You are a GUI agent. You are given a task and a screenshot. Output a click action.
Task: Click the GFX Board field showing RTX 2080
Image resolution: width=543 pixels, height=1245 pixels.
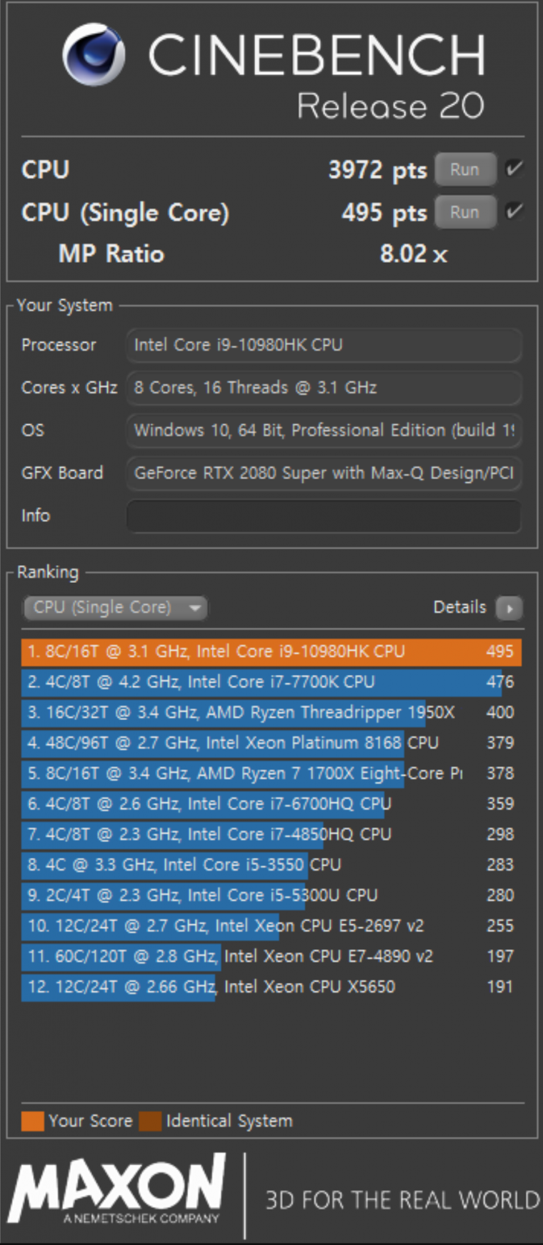click(324, 473)
